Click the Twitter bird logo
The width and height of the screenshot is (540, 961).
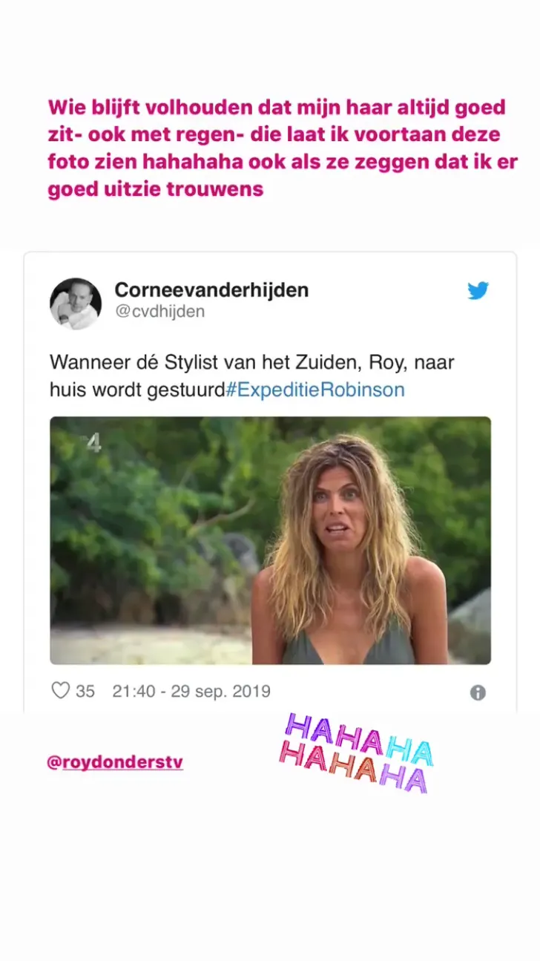478,290
